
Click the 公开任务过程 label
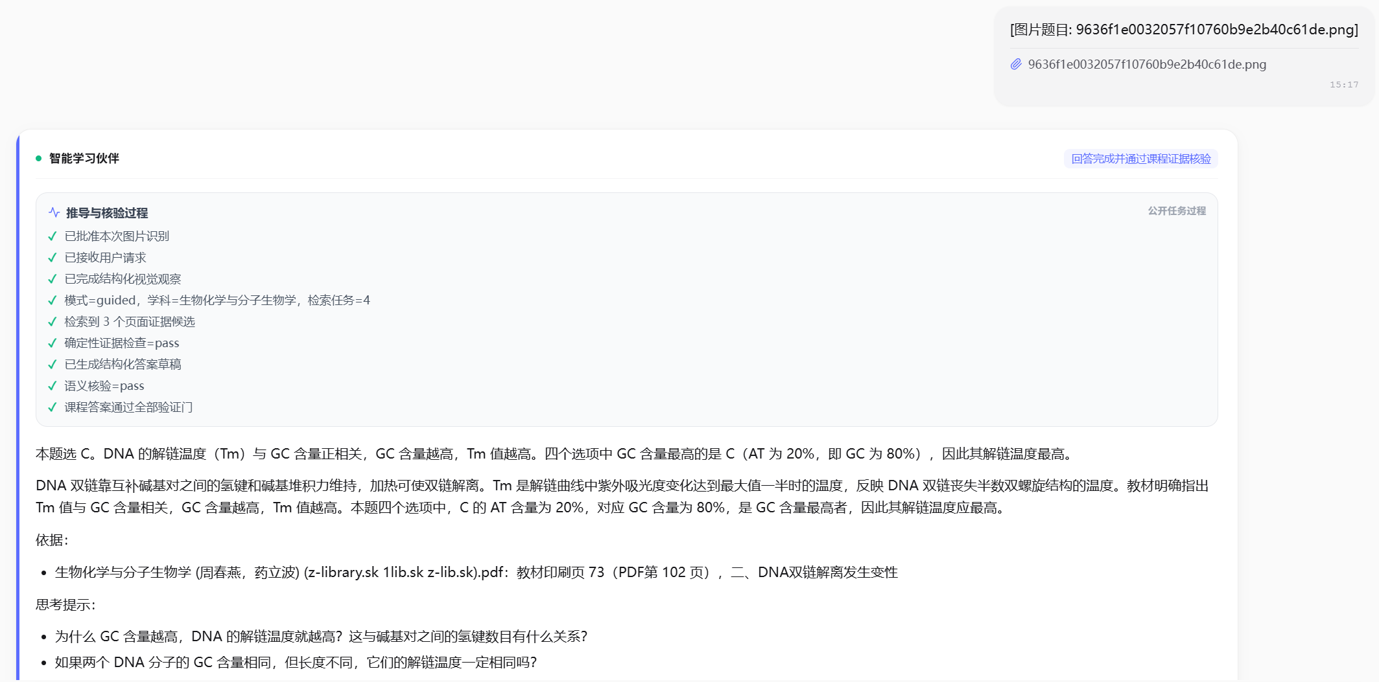1177,210
